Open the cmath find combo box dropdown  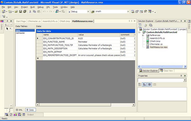click(128, 11)
